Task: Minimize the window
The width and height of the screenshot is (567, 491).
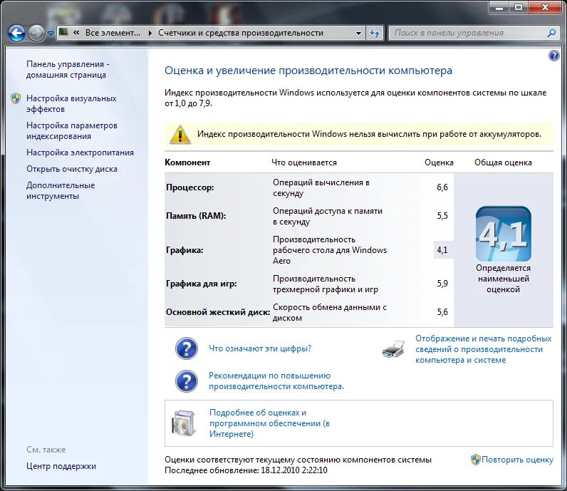Action: pos(499,8)
